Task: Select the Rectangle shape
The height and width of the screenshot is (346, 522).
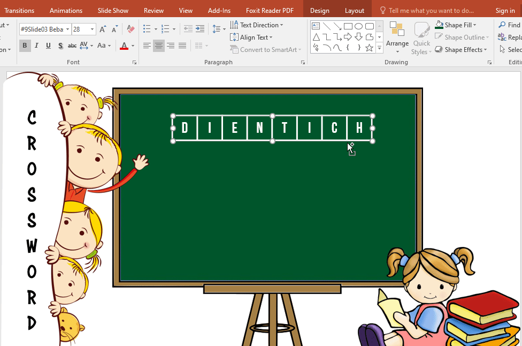Action: pyautogui.click(x=348, y=26)
